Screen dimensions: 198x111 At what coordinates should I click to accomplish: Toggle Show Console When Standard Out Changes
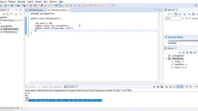click(178, 87)
